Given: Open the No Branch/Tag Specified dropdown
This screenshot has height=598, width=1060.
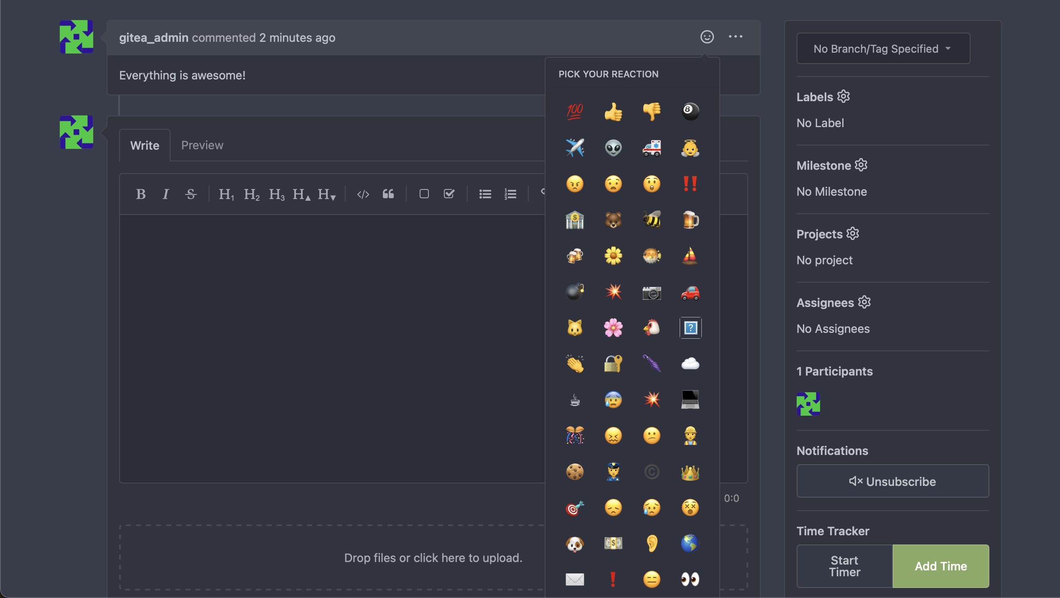Looking at the screenshot, I should point(883,49).
